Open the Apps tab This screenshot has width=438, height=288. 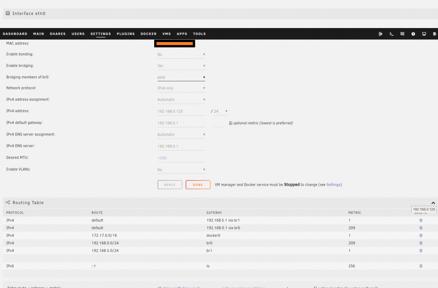(182, 34)
